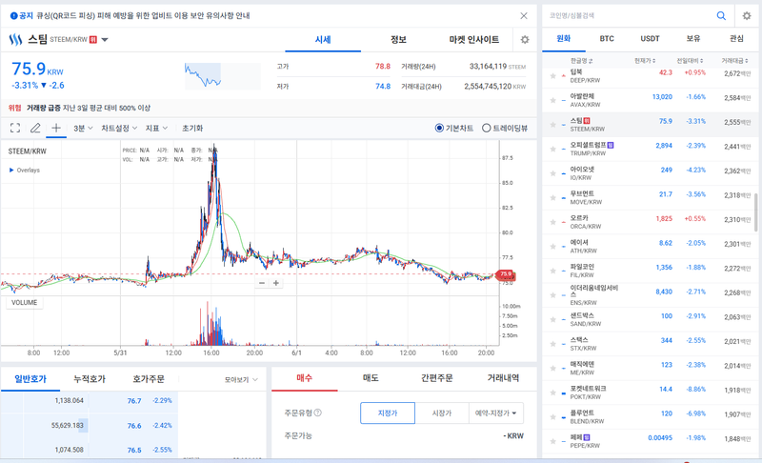Favorite ATH/KRW with its star

pos(552,247)
